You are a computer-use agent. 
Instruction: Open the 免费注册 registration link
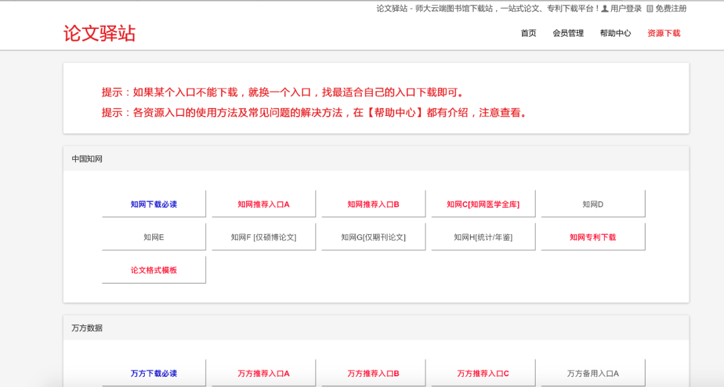[671, 8]
